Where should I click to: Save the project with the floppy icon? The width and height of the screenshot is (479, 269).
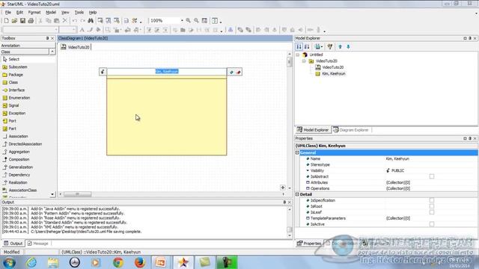tap(22, 21)
